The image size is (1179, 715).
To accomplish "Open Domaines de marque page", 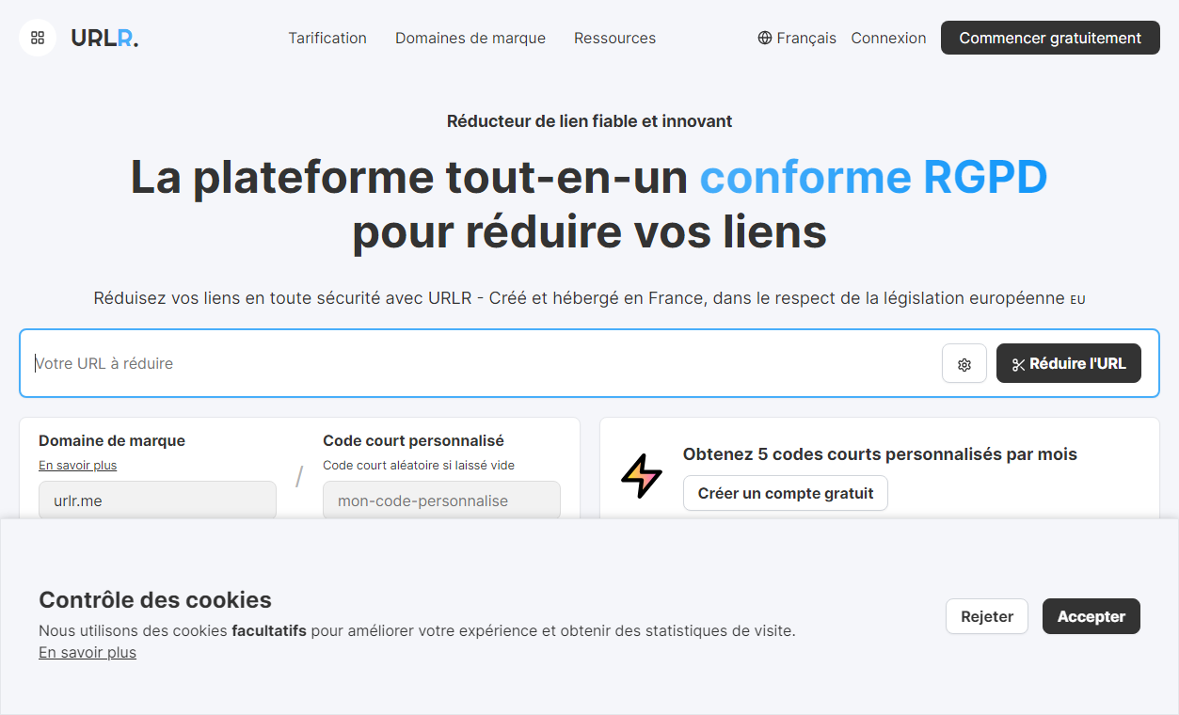I will point(470,39).
